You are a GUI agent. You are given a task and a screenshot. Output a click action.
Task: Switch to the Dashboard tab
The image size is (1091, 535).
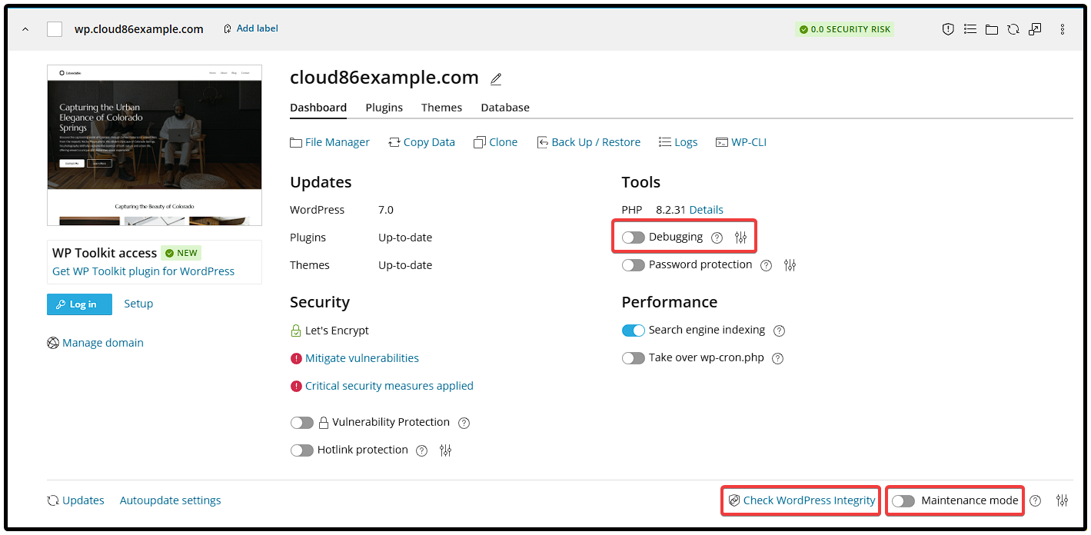[318, 108]
